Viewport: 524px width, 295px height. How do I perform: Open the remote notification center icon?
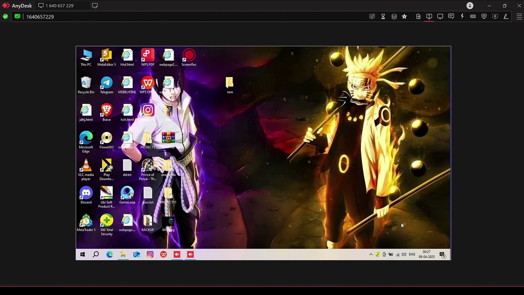442,254
